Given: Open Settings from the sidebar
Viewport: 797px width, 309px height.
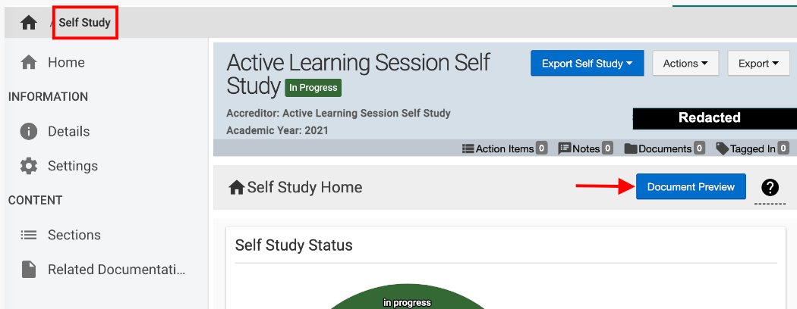Looking at the screenshot, I should (x=72, y=166).
